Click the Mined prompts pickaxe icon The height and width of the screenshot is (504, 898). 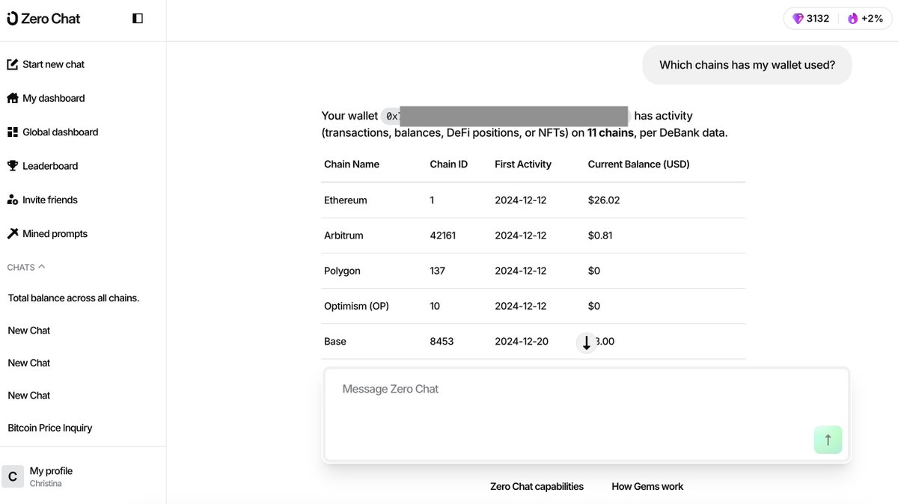click(x=13, y=234)
